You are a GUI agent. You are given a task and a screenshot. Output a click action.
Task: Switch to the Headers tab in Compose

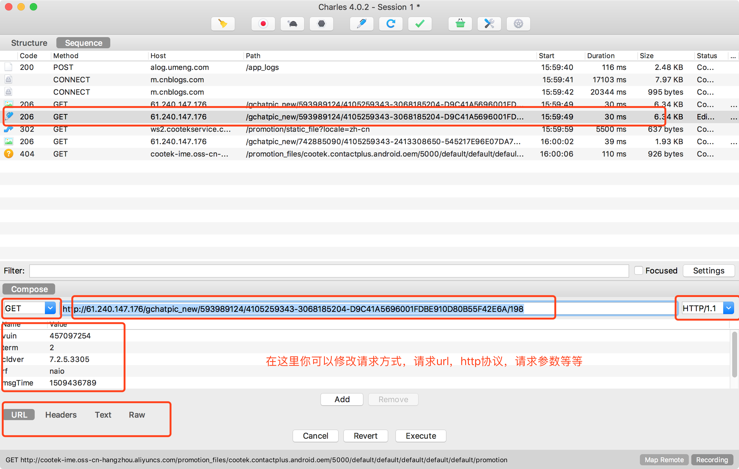pyautogui.click(x=60, y=415)
